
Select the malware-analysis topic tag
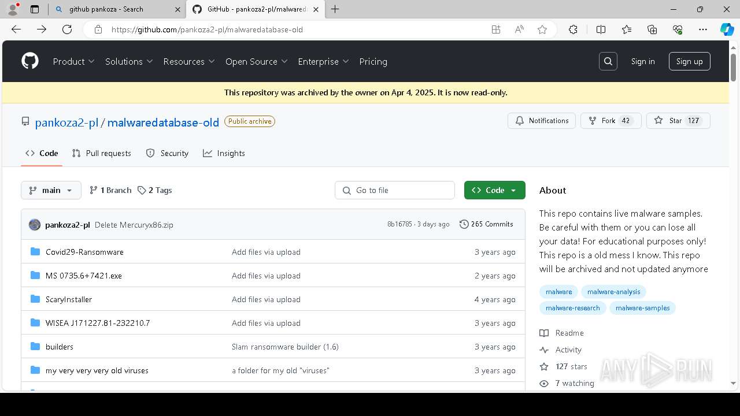[614, 292]
